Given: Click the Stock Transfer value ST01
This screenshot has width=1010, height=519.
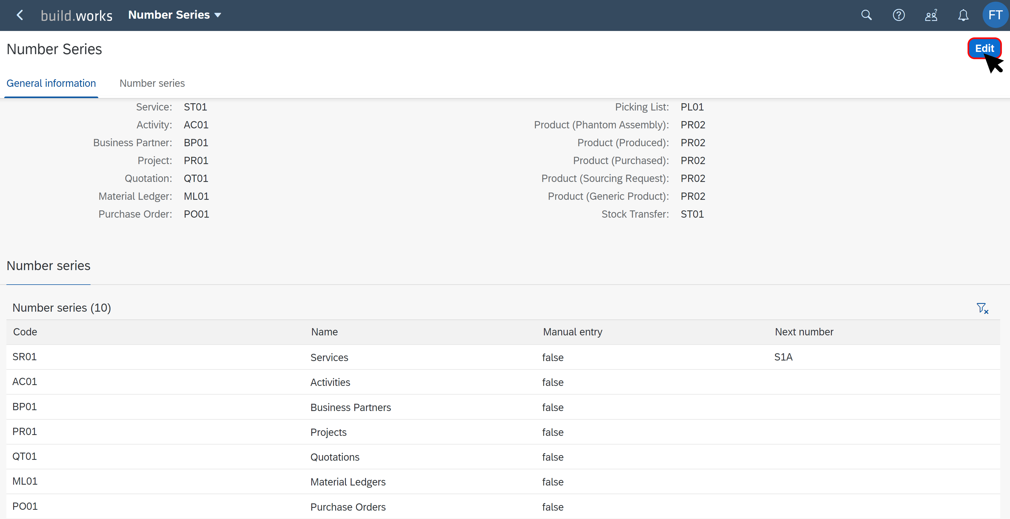Looking at the screenshot, I should [692, 214].
